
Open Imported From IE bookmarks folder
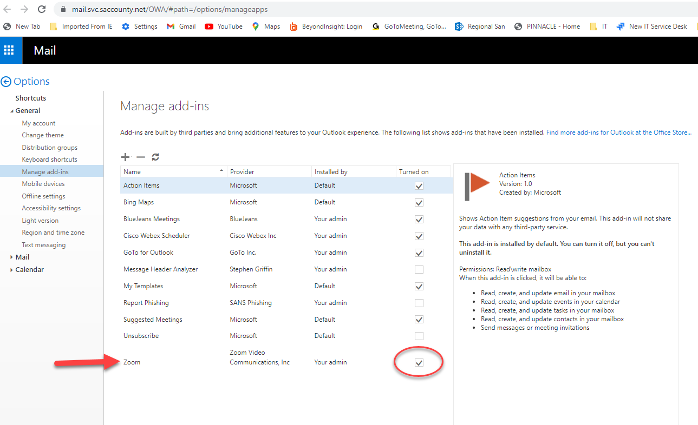click(x=81, y=26)
